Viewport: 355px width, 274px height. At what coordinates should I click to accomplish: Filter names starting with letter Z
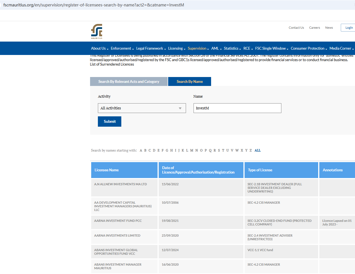point(251,150)
